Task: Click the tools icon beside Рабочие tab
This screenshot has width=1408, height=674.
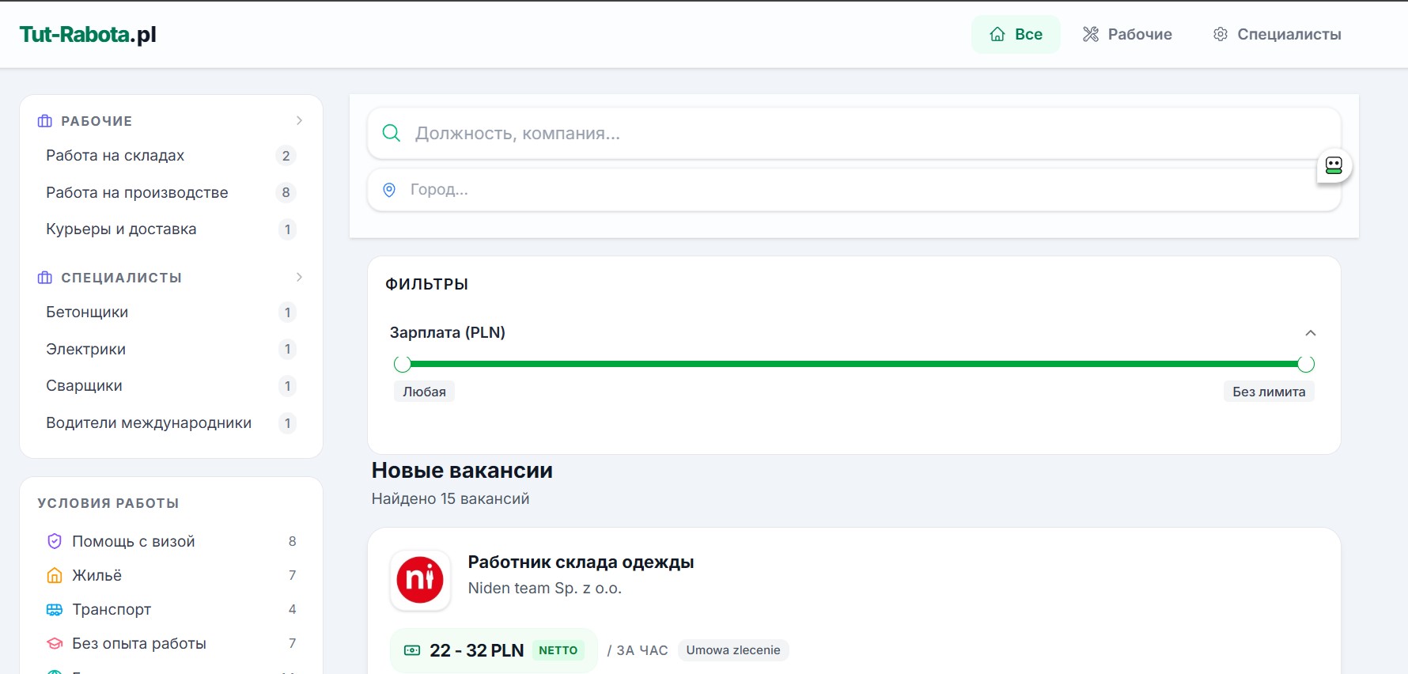Action: pyautogui.click(x=1091, y=34)
